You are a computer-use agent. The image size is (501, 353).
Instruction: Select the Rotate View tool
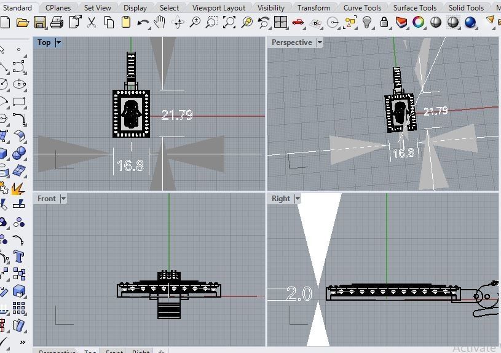(178, 23)
